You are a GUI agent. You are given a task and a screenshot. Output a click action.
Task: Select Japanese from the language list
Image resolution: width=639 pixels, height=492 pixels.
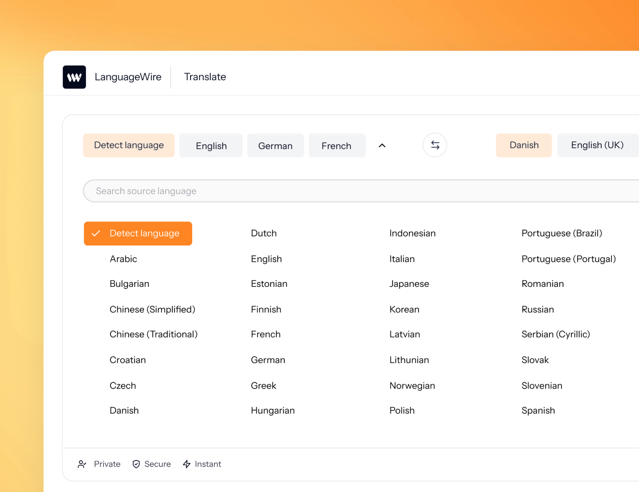409,283
